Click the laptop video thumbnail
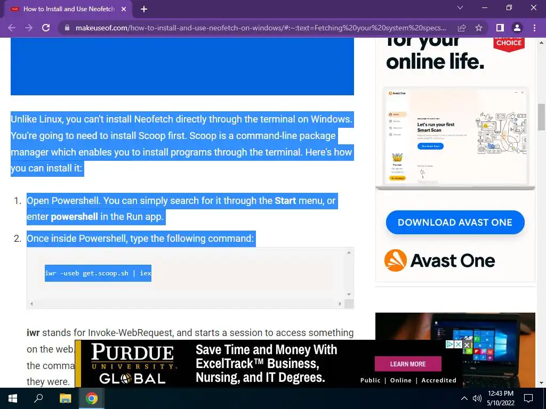This screenshot has height=409, width=546. coord(455,350)
